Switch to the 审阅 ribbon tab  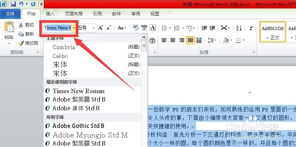click(136, 14)
